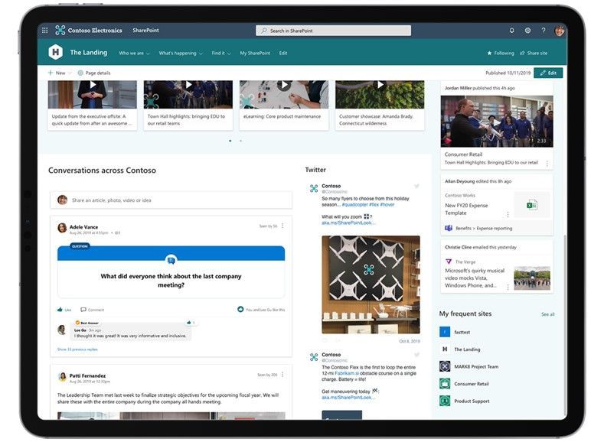Screen dimensions: 604x442
Task: Click the Share site icon
Action: pos(522,53)
